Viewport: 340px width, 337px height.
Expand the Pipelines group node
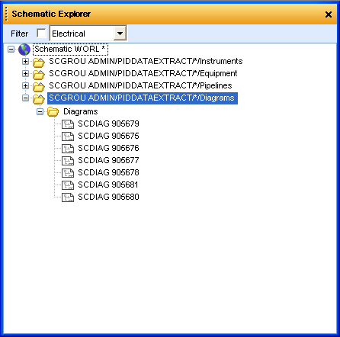click(25, 85)
